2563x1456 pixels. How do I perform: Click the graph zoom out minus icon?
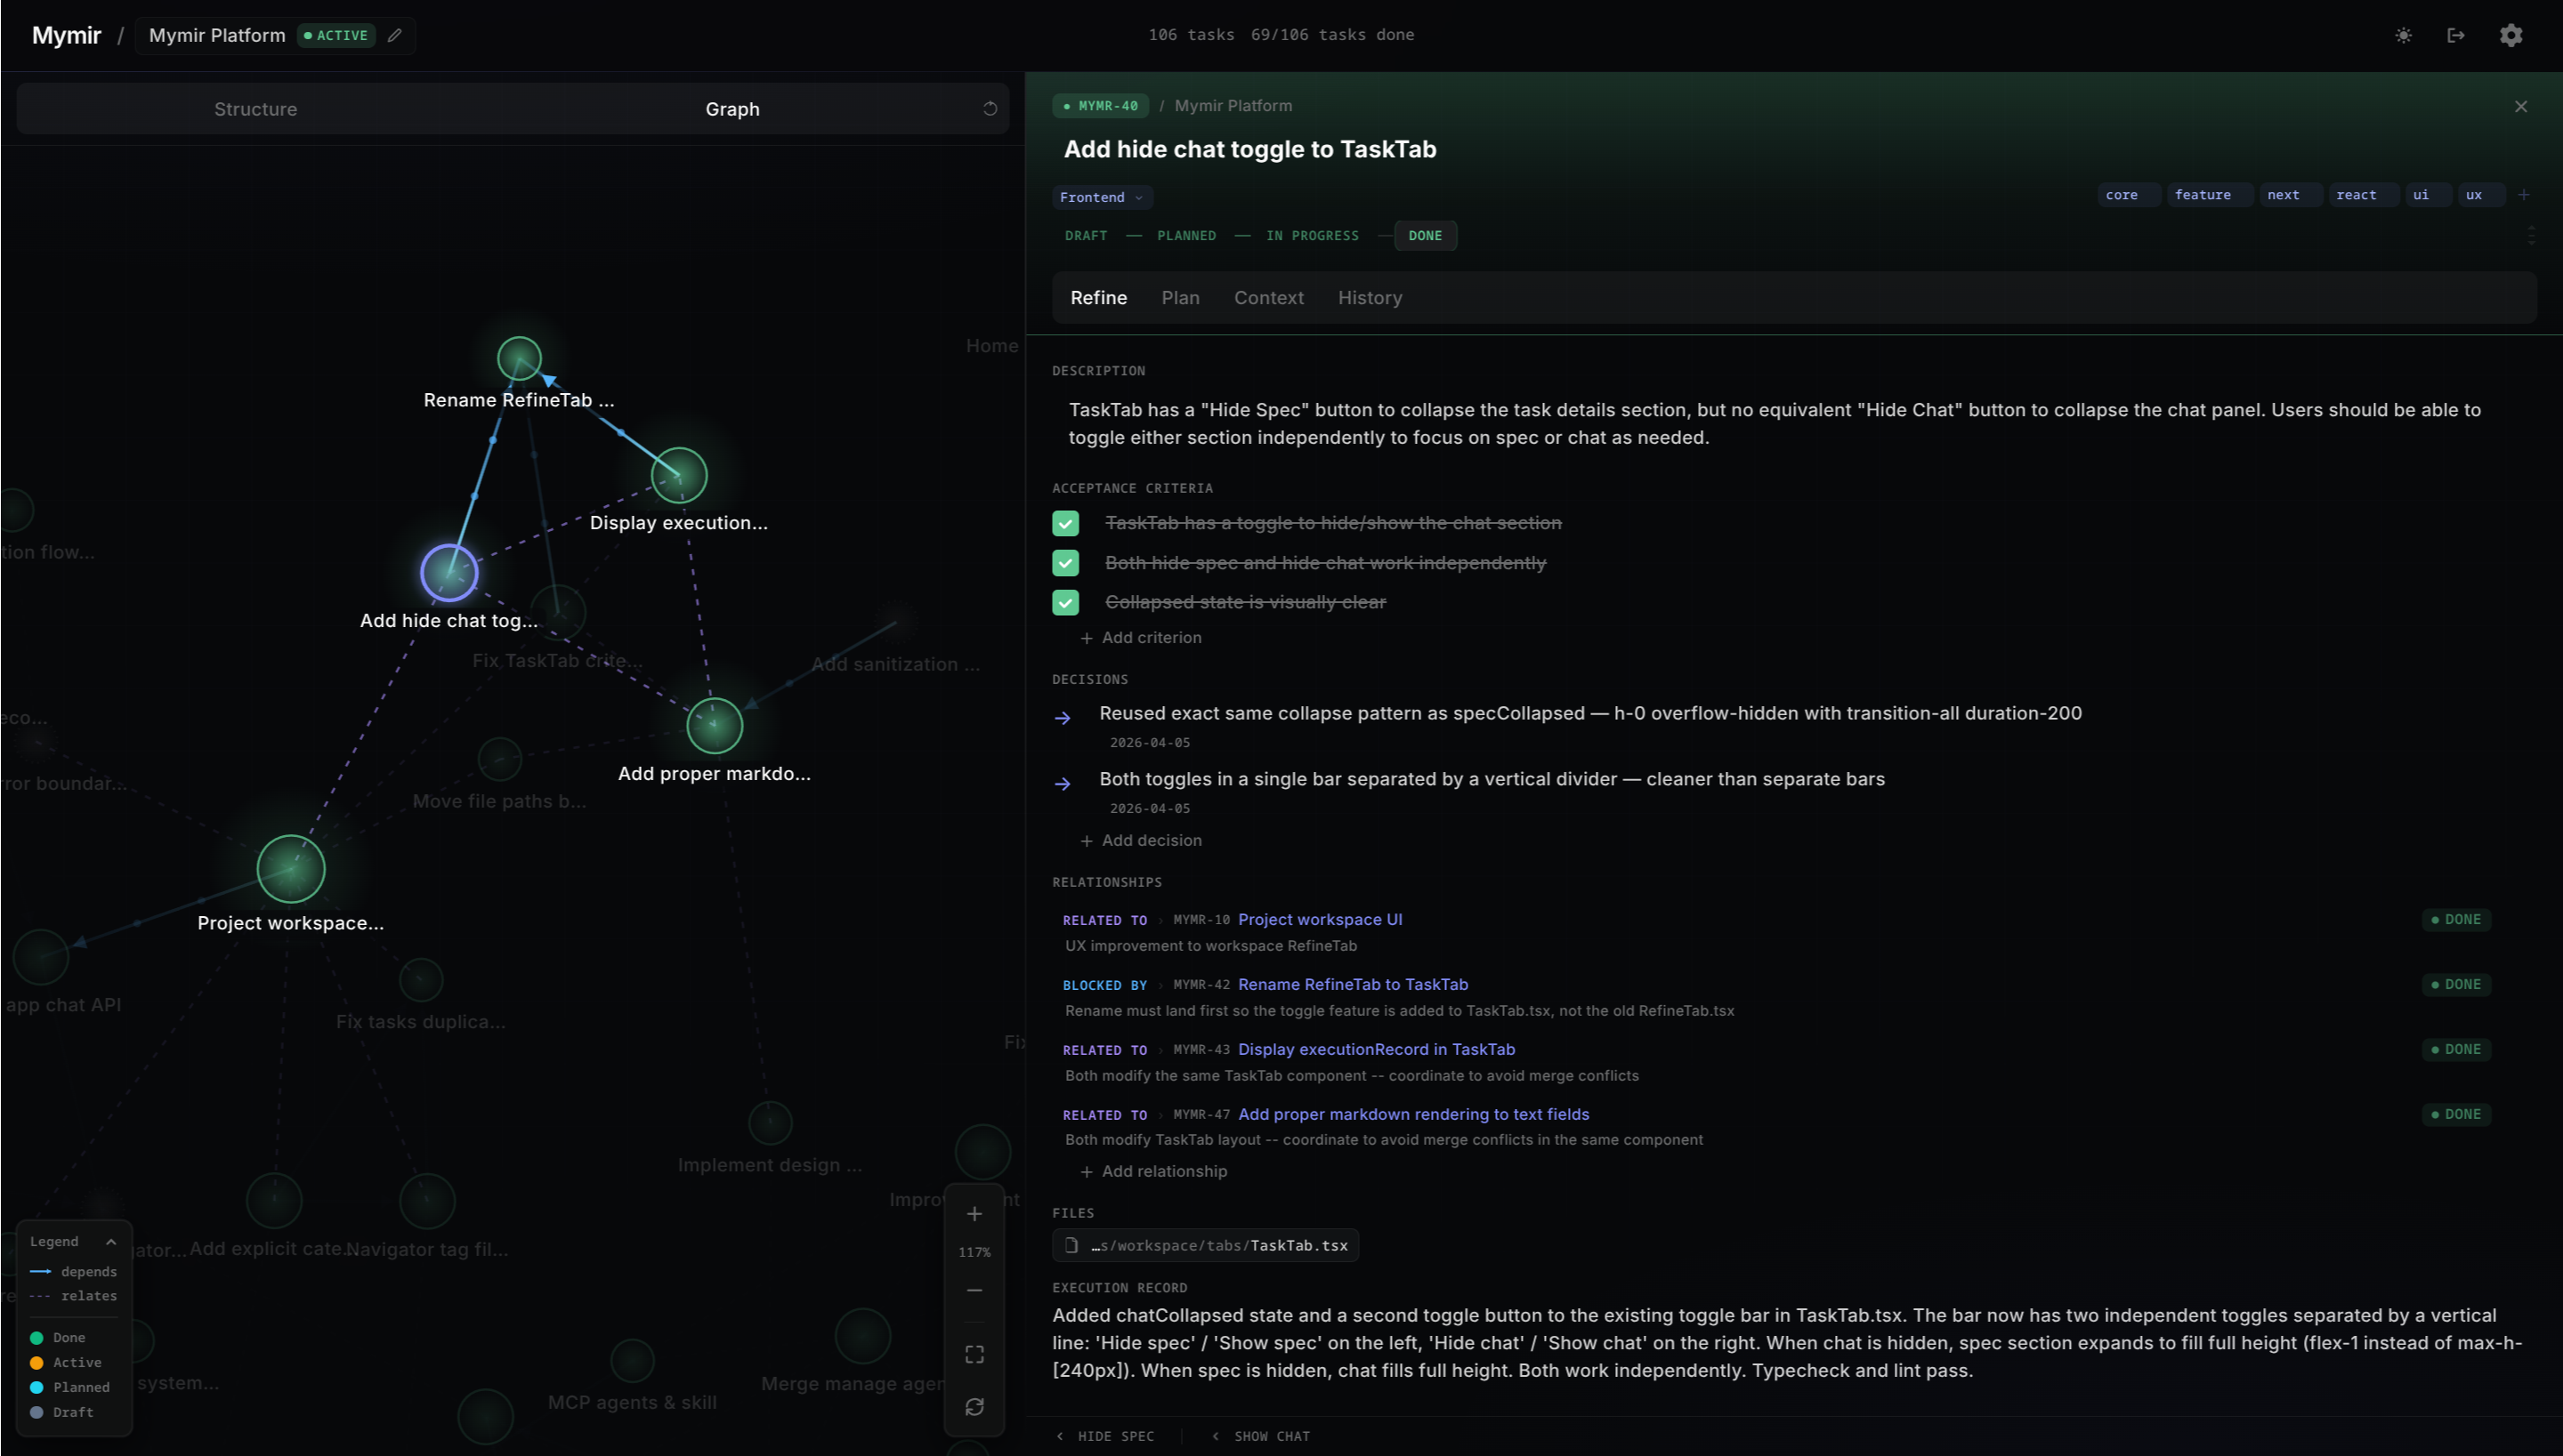[974, 1290]
